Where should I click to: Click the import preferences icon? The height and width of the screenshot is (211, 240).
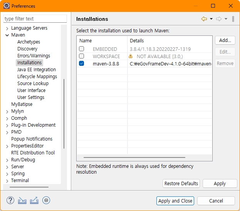pyautogui.click(x=22, y=200)
